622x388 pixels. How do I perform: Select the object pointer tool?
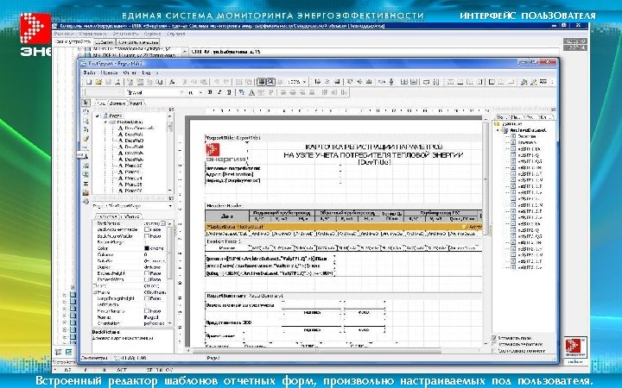[86, 103]
